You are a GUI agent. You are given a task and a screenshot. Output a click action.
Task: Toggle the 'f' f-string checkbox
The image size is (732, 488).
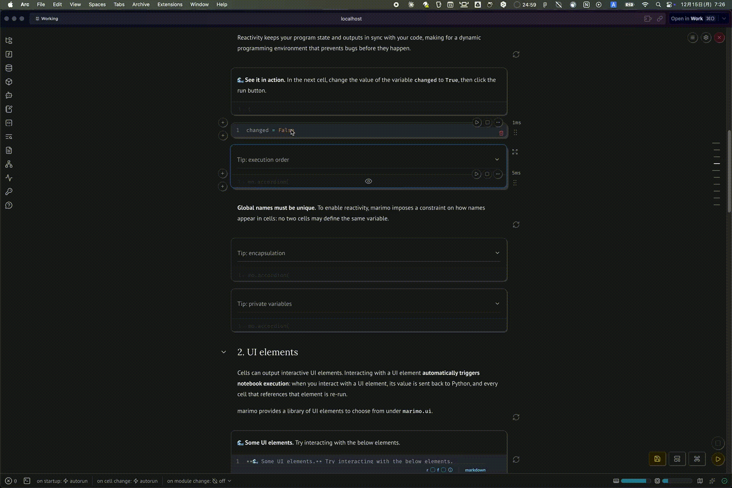tap(443, 470)
